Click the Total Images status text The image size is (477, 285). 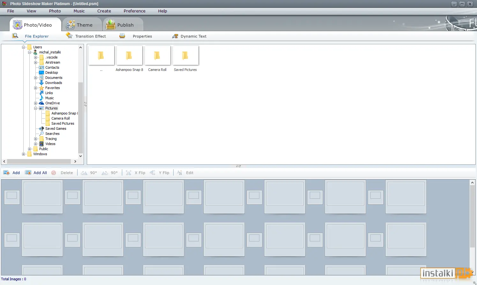tap(14, 279)
